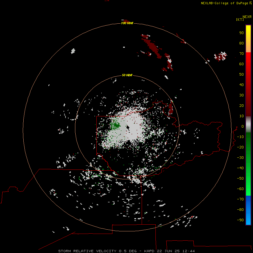Click the dark green inbound velocity patch

point(116,125)
